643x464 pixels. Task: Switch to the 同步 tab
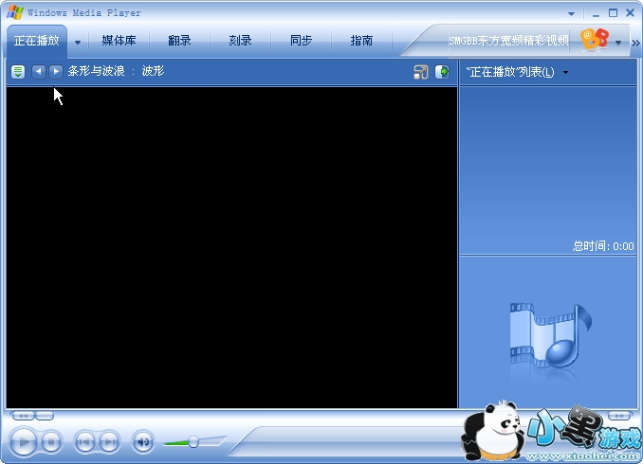(x=301, y=41)
